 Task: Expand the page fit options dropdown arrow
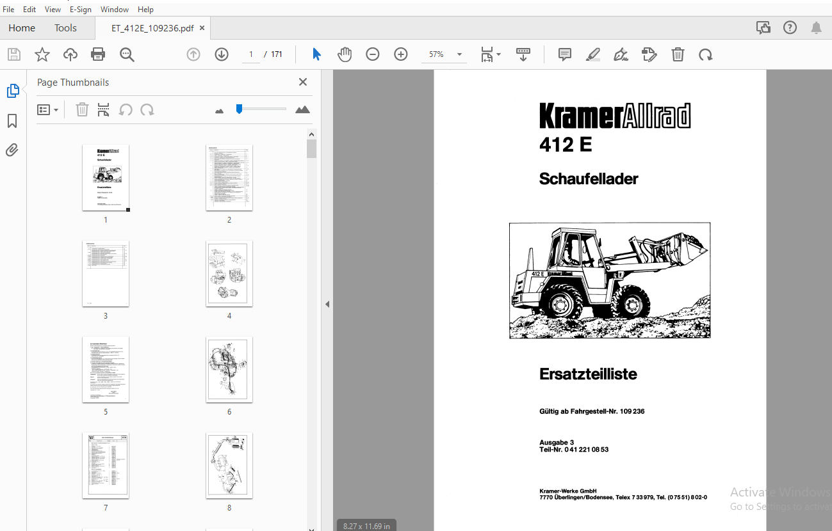point(499,55)
